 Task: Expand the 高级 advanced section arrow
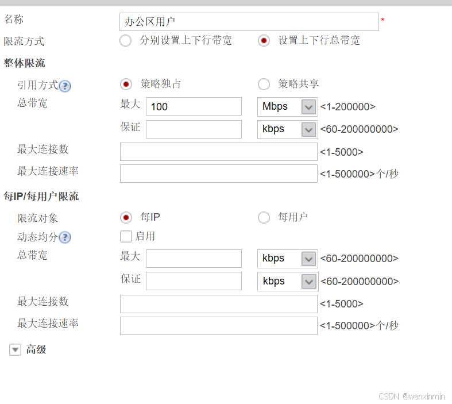tap(15, 349)
